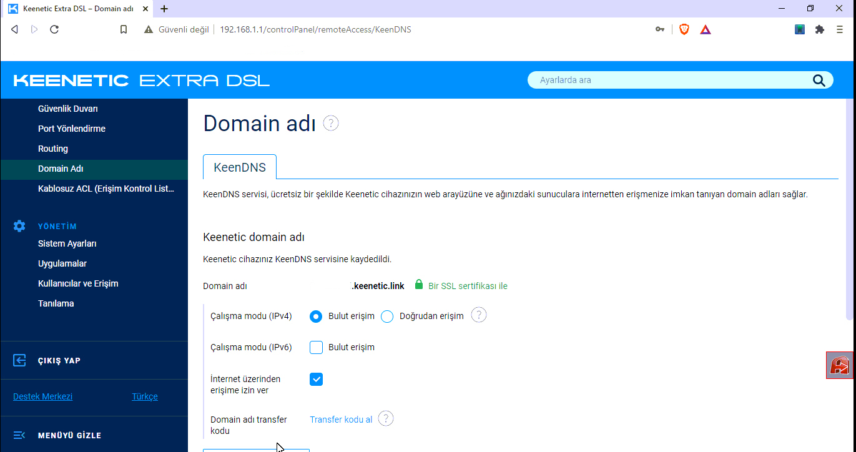This screenshot has width=856, height=452.
Task: Open Sistem Ayarları in sidebar
Action: coord(67,243)
